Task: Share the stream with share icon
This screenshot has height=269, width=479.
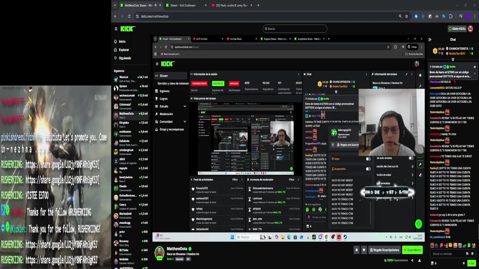Action: click(x=412, y=260)
